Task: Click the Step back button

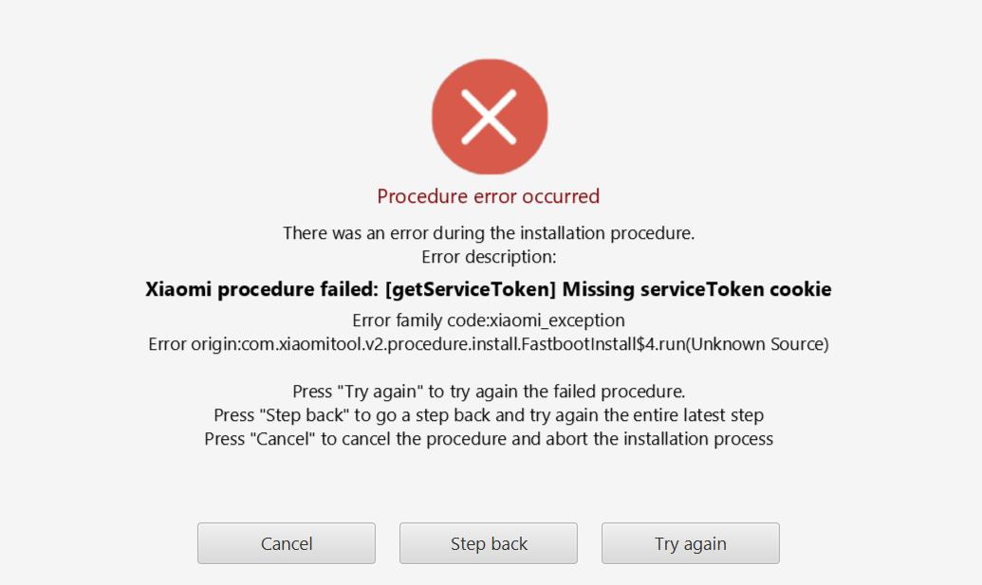Action: [489, 543]
